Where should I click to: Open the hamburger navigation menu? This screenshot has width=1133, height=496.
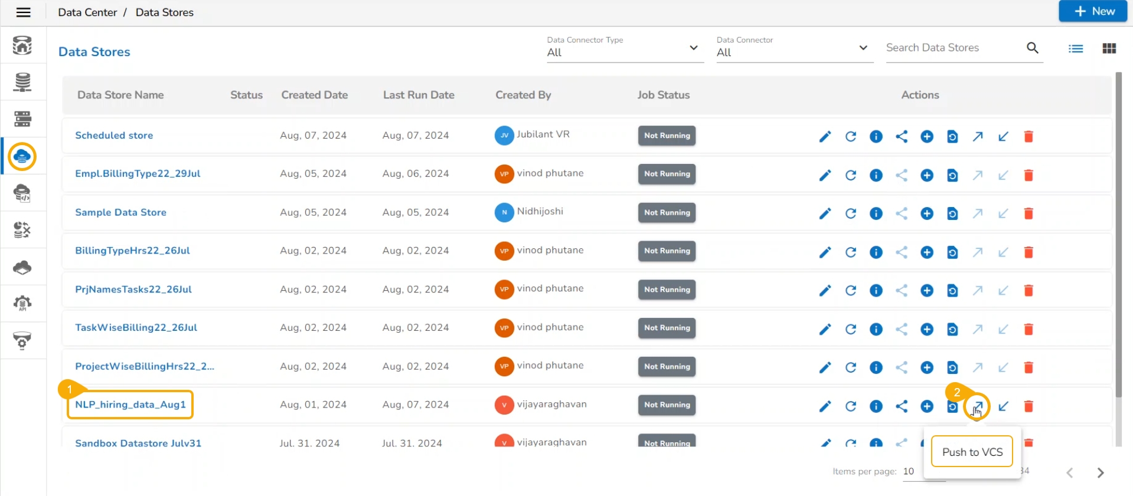pyautogui.click(x=23, y=12)
